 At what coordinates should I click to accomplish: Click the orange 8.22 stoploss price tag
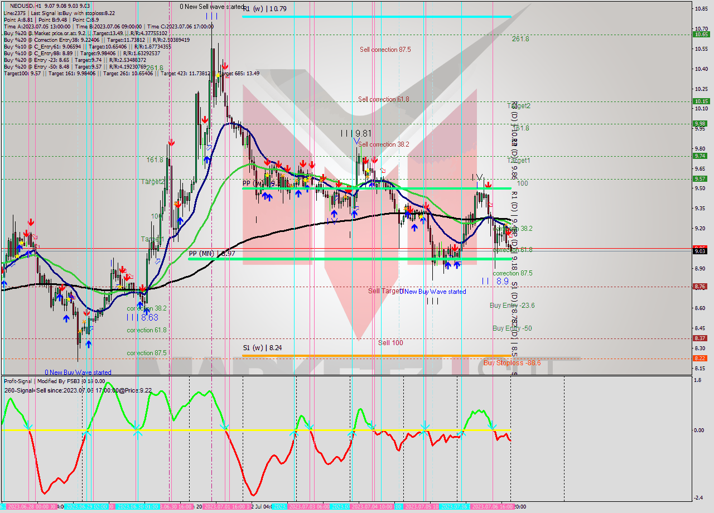(x=701, y=358)
